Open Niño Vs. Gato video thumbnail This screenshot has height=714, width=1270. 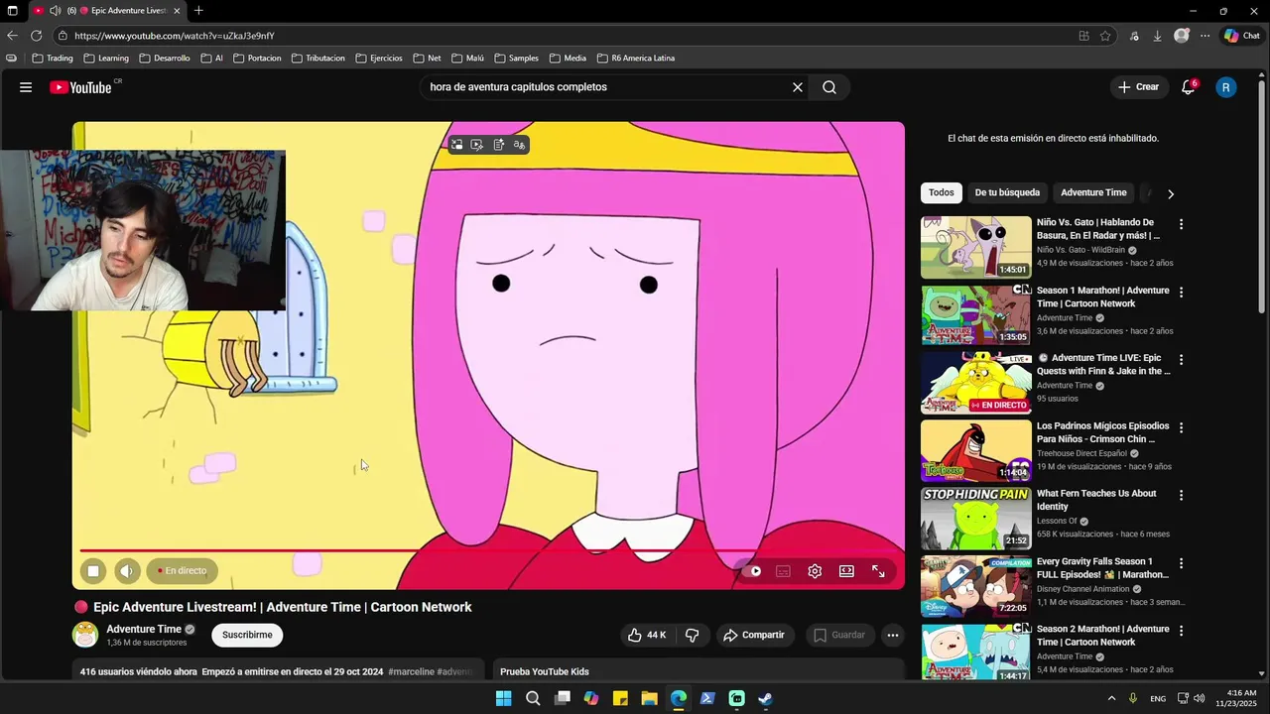click(976, 248)
